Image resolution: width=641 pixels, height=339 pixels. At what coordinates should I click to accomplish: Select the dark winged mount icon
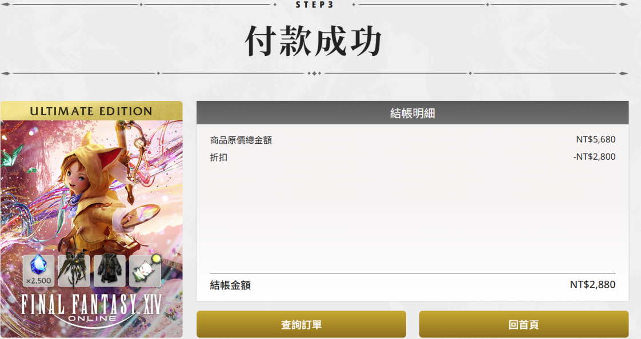[74, 271]
